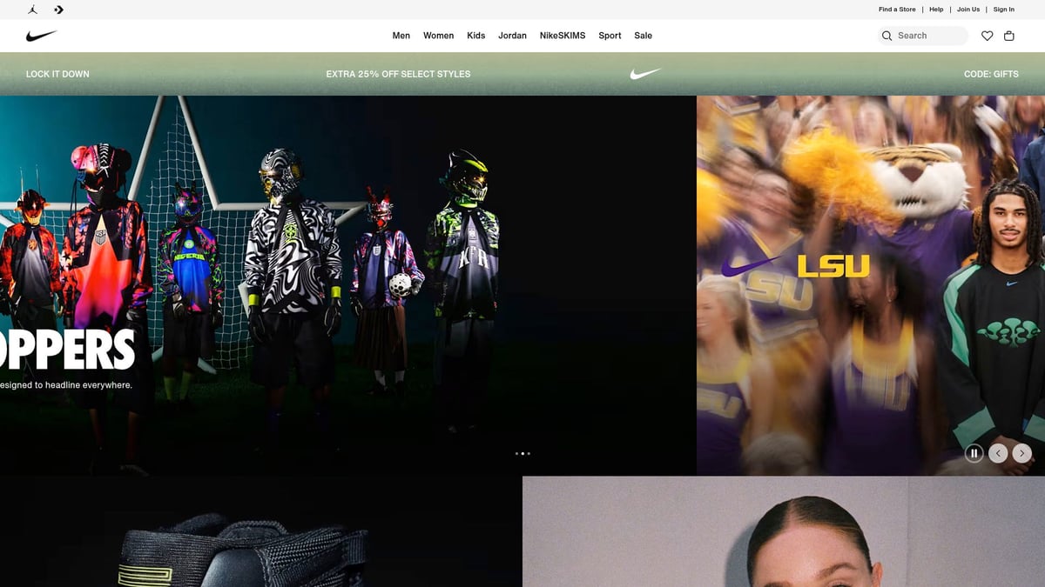Open the Women menu

click(438, 36)
